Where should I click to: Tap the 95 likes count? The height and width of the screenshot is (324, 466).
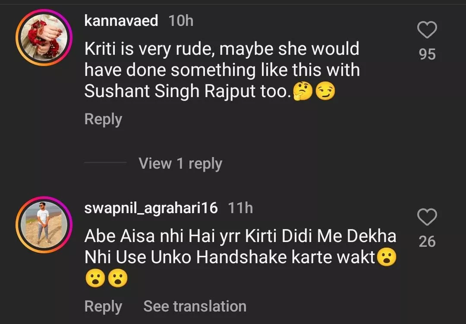point(427,54)
